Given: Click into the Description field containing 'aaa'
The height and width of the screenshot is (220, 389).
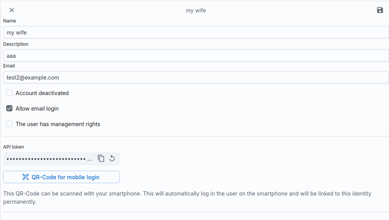Looking at the screenshot, I should (x=196, y=56).
